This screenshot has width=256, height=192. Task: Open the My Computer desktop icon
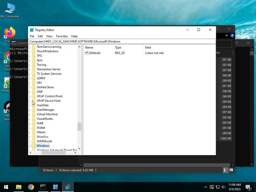(x=10, y=10)
